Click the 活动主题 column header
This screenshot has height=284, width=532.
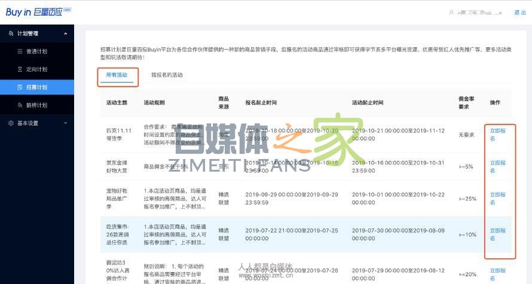point(117,102)
